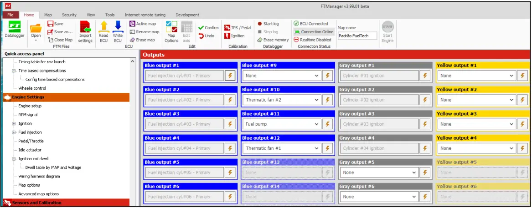Open Yellow output #2 dropdown
532x208 pixels.
[477, 100]
